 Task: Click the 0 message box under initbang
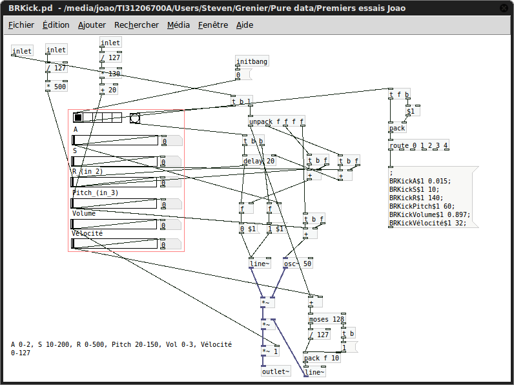pos(243,75)
